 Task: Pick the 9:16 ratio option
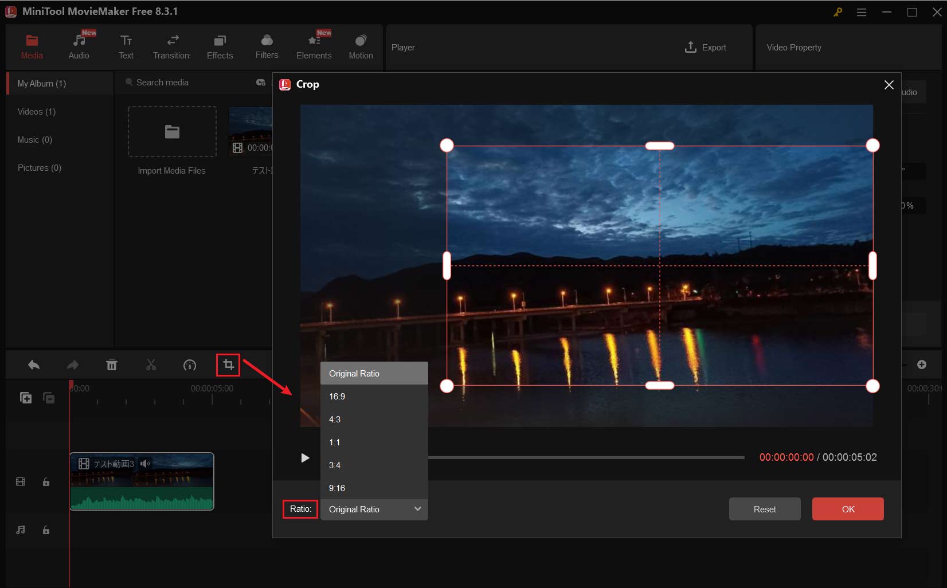tap(337, 488)
